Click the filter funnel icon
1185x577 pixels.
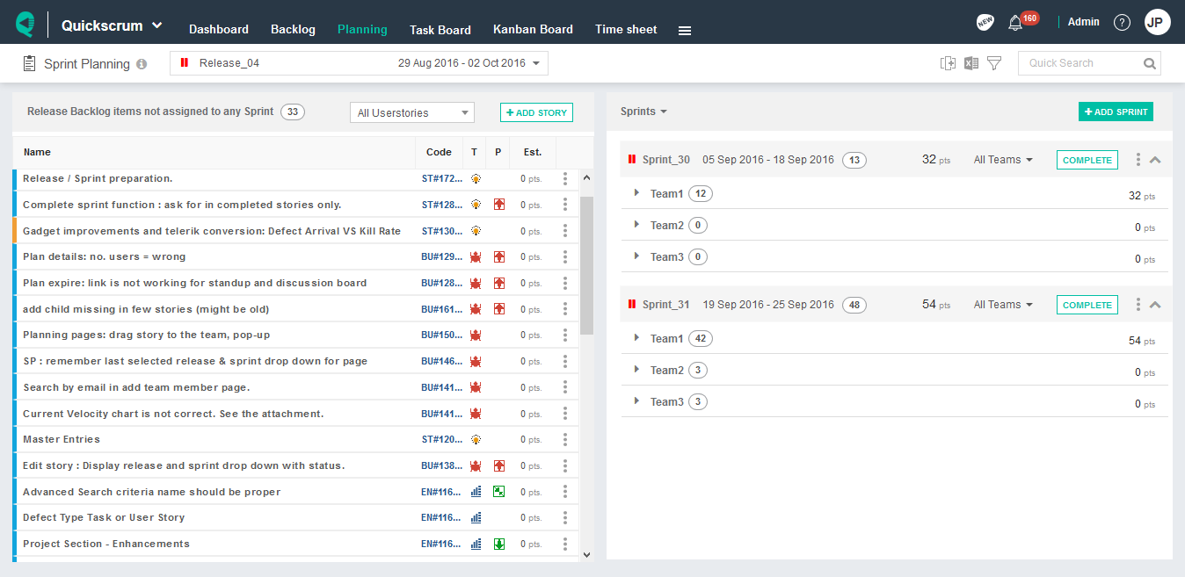tap(994, 62)
